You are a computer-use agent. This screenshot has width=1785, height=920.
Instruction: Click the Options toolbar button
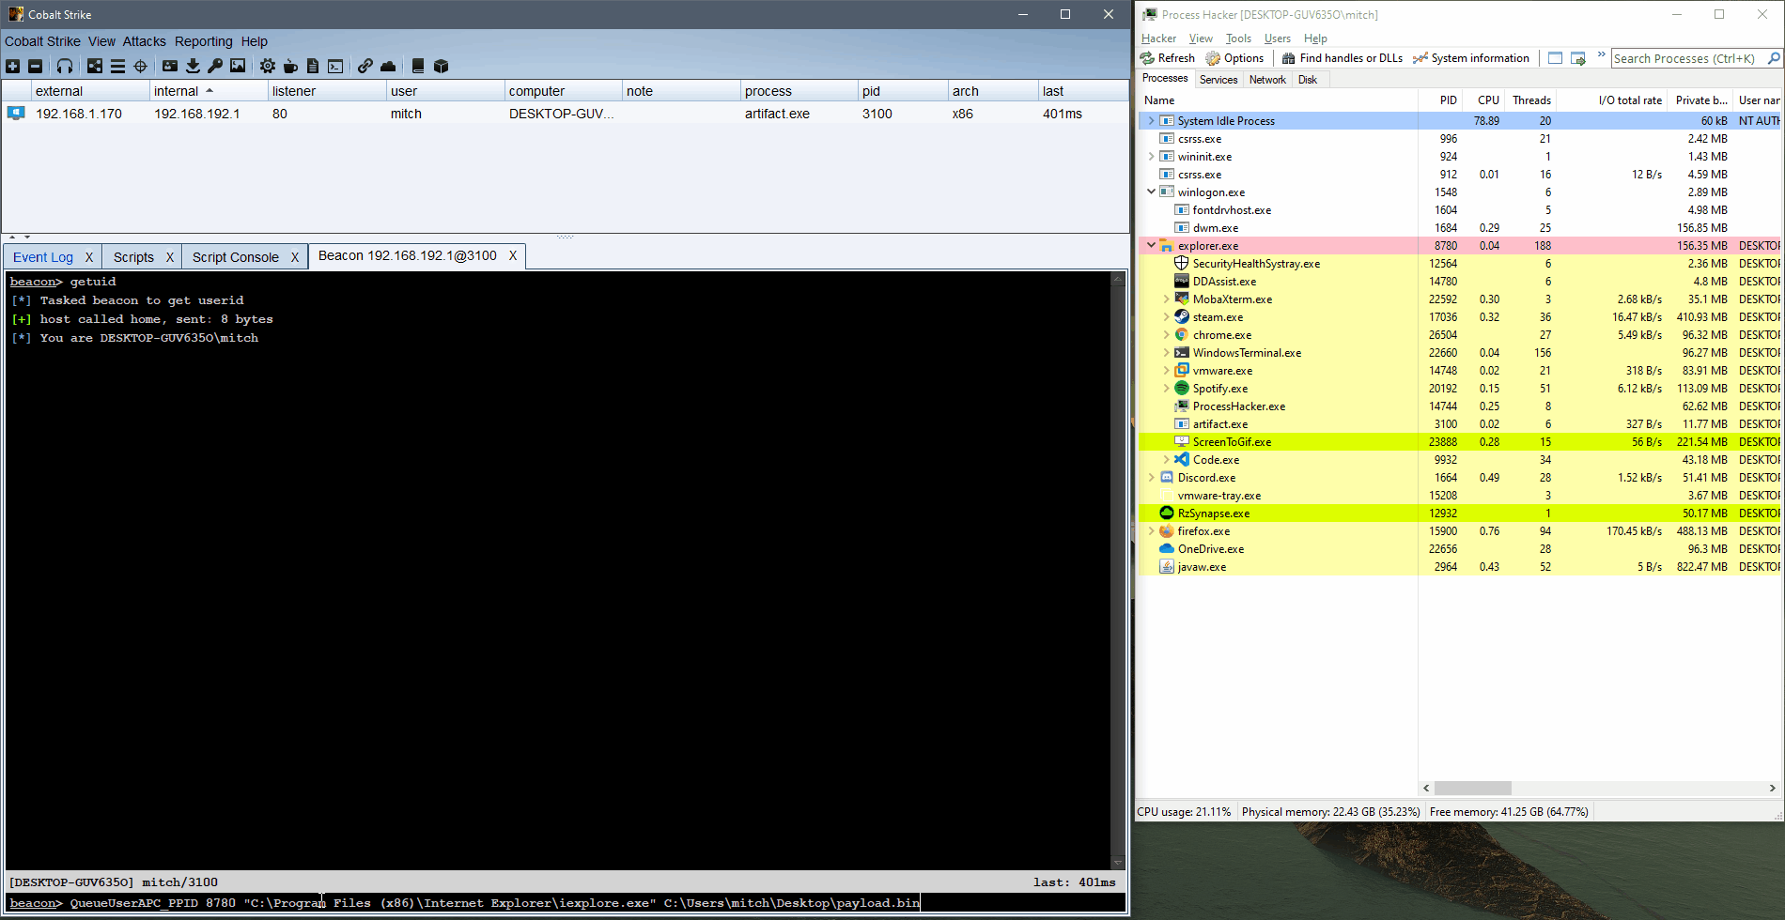coord(1234,58)
